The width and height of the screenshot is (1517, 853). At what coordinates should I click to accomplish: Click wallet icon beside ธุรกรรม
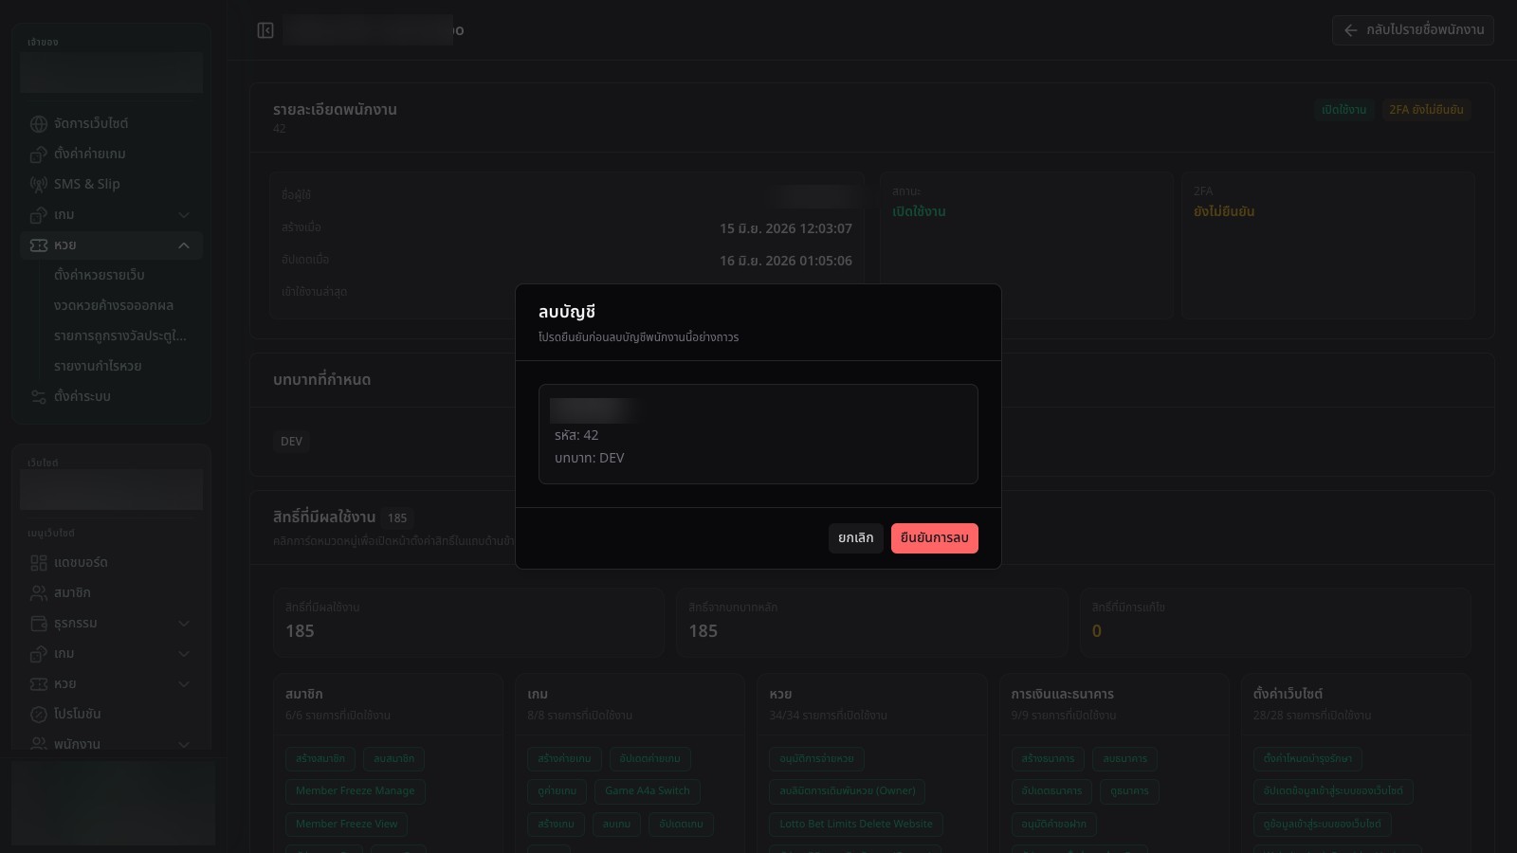coord(39,624)
